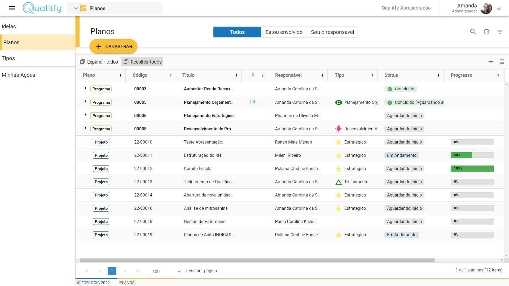Image resolution: width=509 pixels, height=286 pixels.
Task: Go to Ideias in sidebar
Action: (9, 26)
